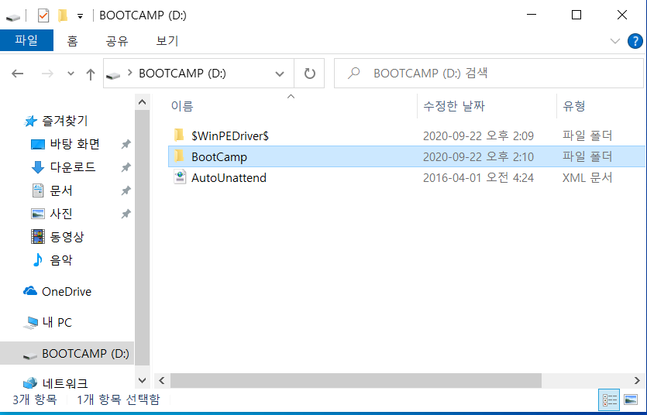Click the search magnifier icon
This screenshot has width=647, height=415.
pyautogui.click(x=353, y=74)
